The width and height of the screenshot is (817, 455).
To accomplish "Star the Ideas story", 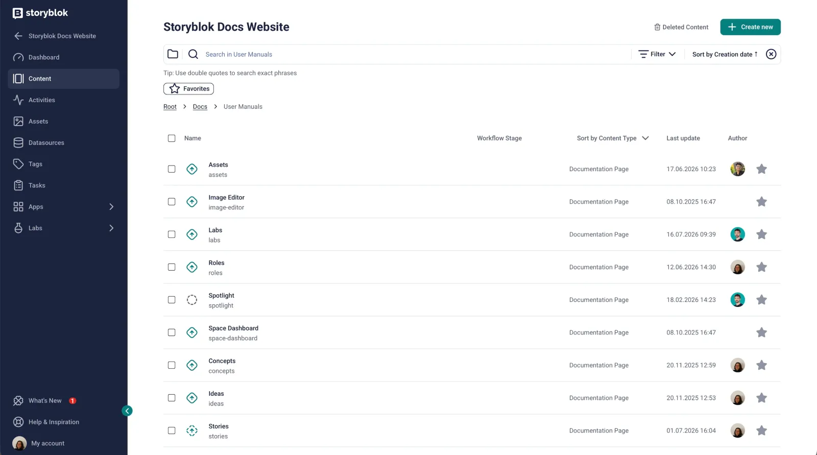I will click(761, 398).
